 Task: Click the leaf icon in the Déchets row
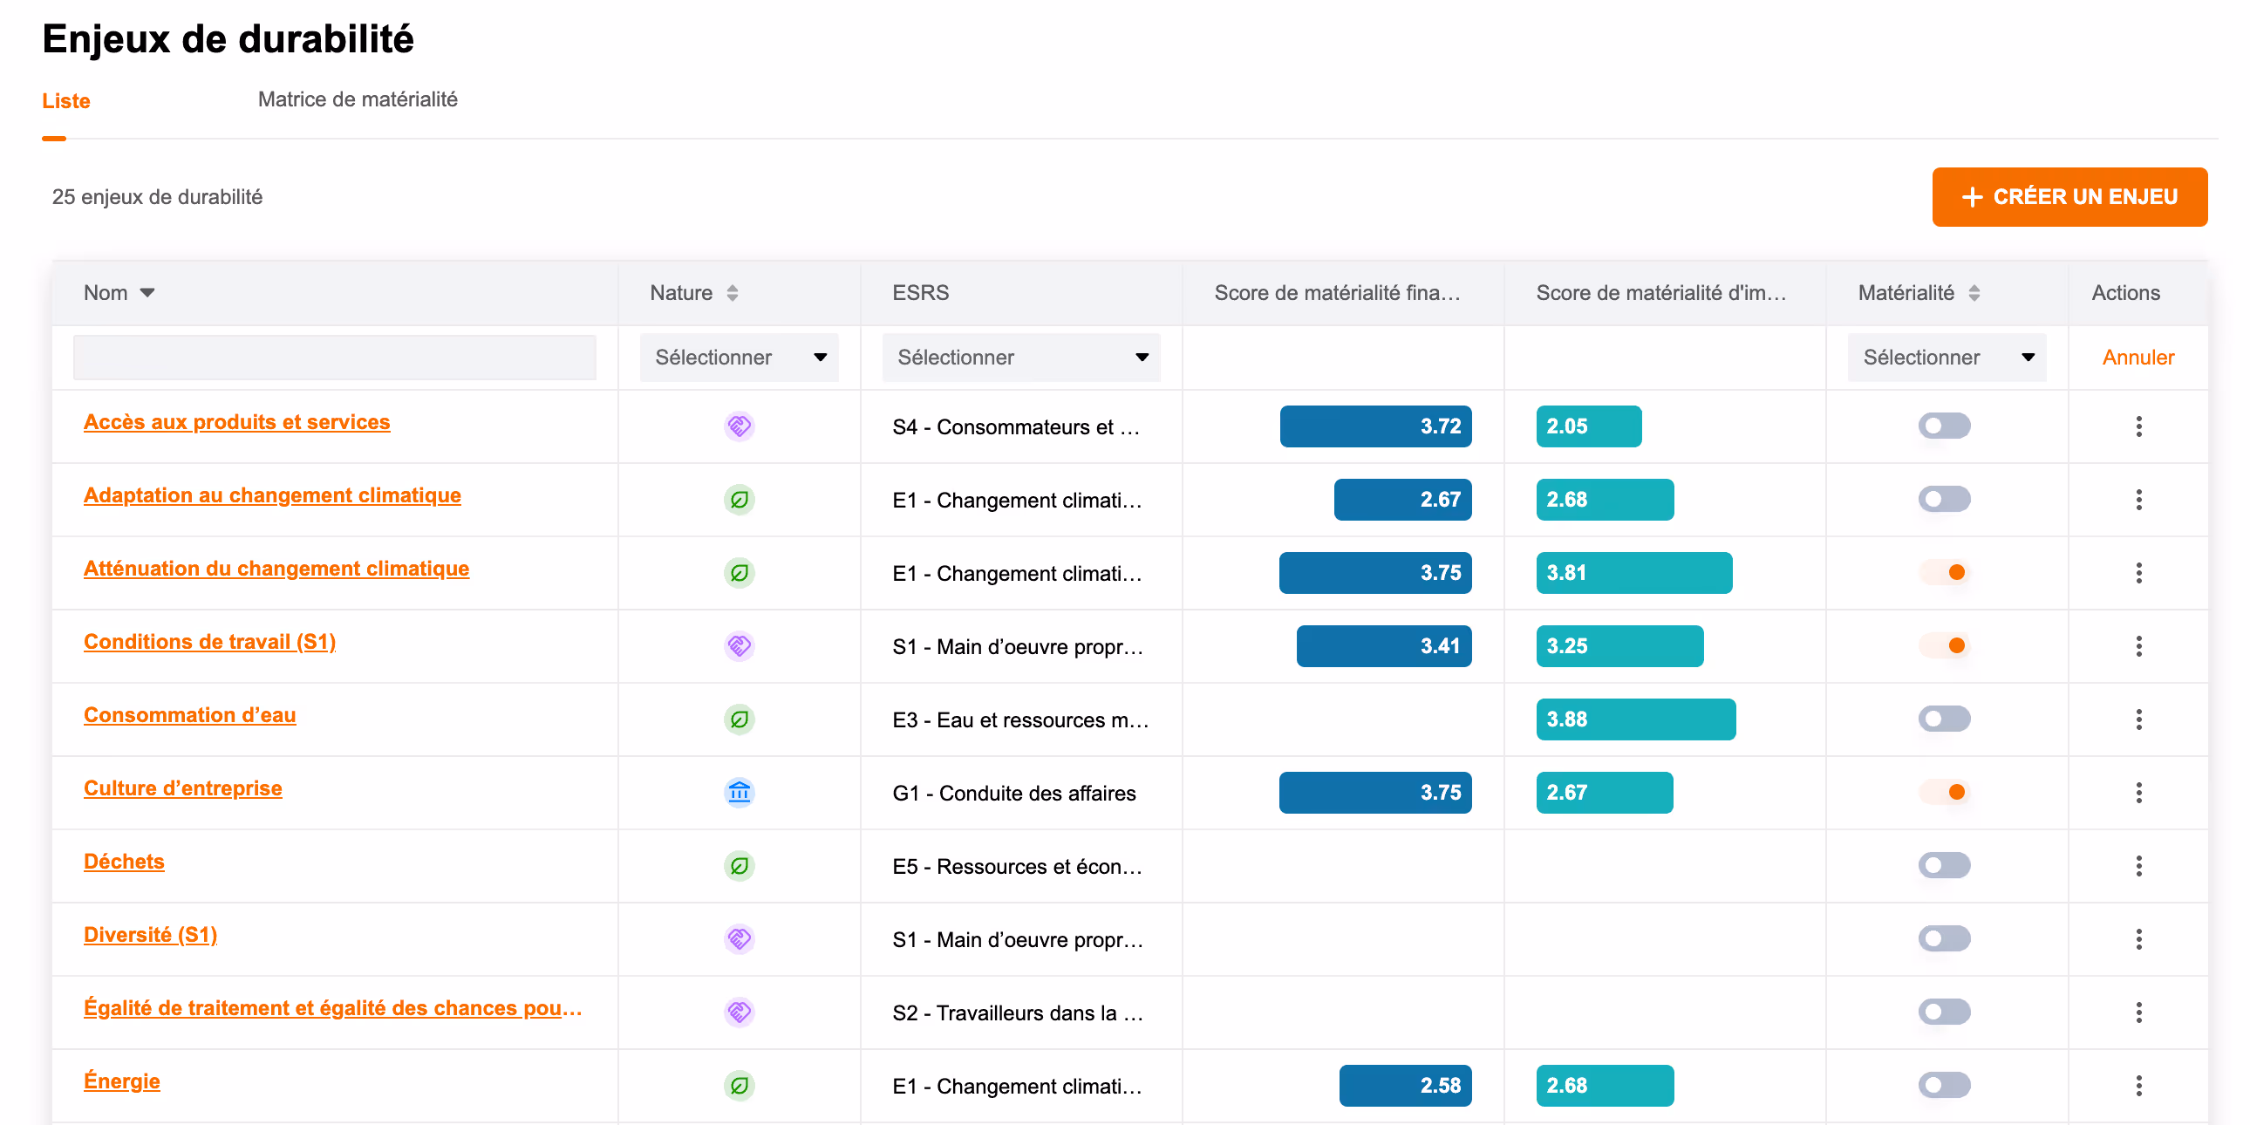click(739, 867)
